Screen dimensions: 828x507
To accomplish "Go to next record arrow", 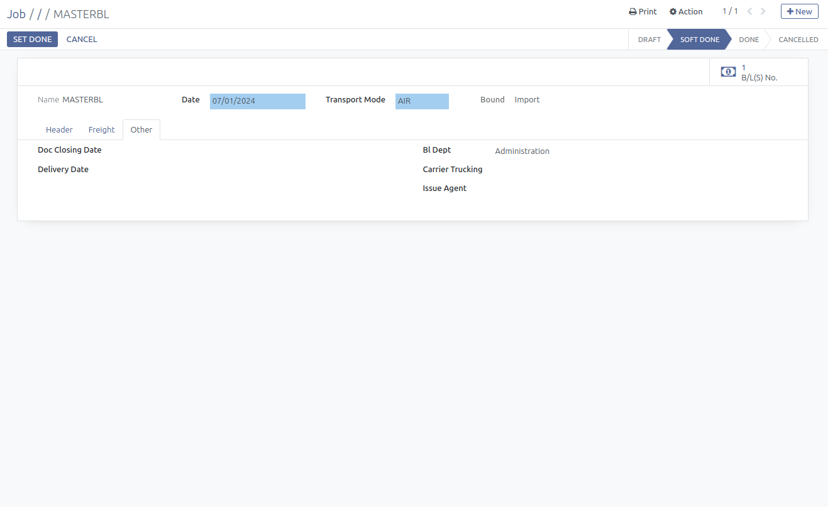I will click(x=763, y=11).
